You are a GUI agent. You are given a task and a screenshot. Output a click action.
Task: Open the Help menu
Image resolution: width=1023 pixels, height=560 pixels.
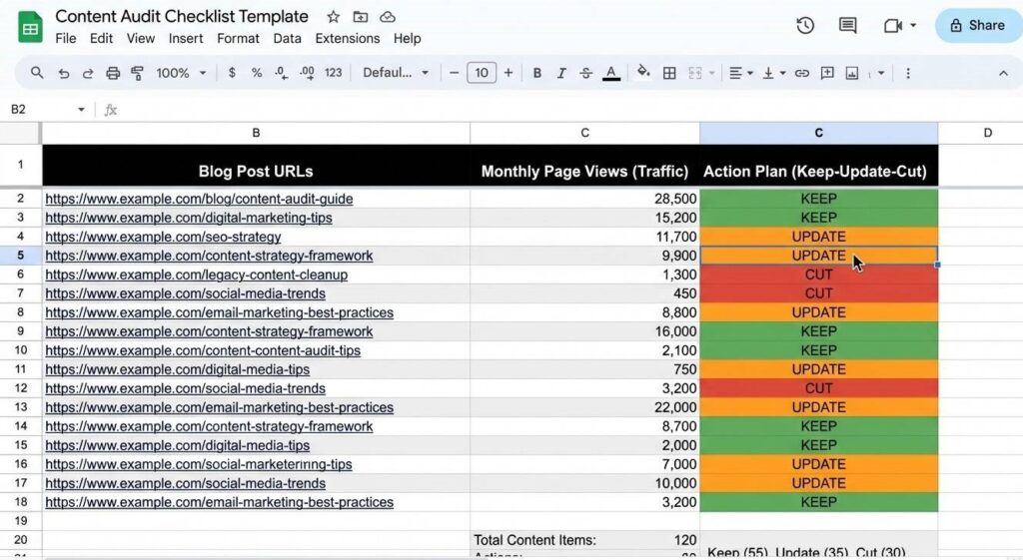408,39
